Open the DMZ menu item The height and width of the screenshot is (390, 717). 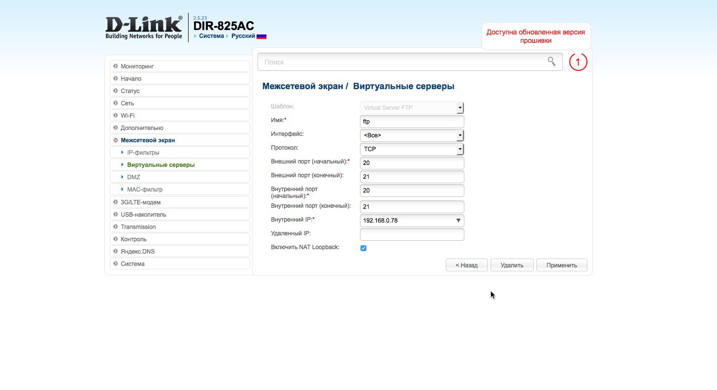point(133,177)
